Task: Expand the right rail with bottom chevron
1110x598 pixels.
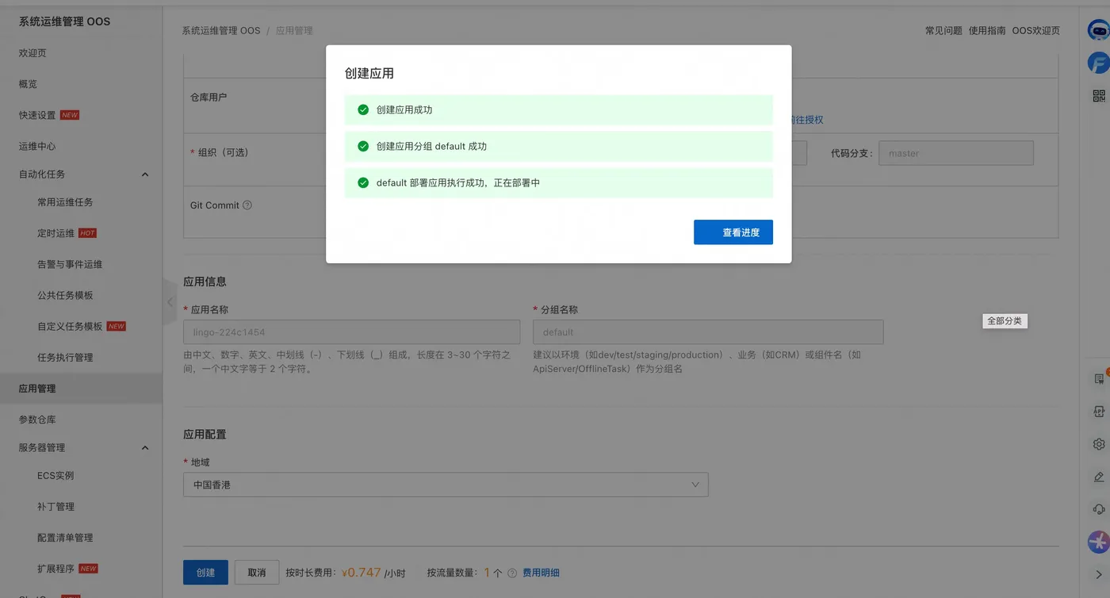Action: [x=1099, y=575]
